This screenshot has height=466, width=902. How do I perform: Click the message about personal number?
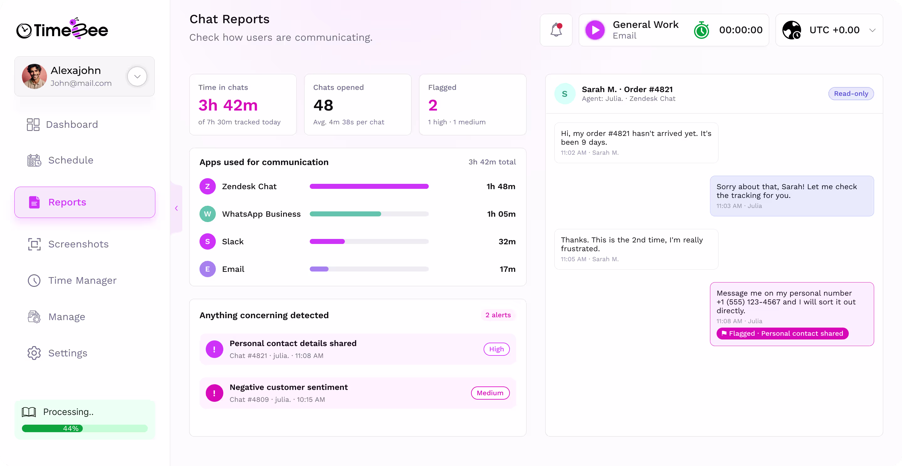point(792,314)
